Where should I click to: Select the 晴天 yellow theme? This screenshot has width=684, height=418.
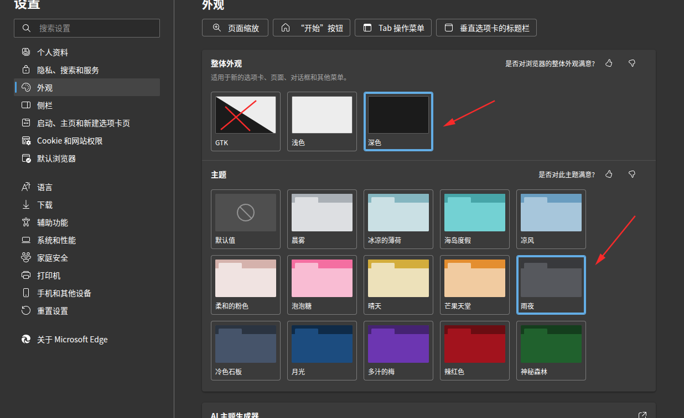point(398,285)
